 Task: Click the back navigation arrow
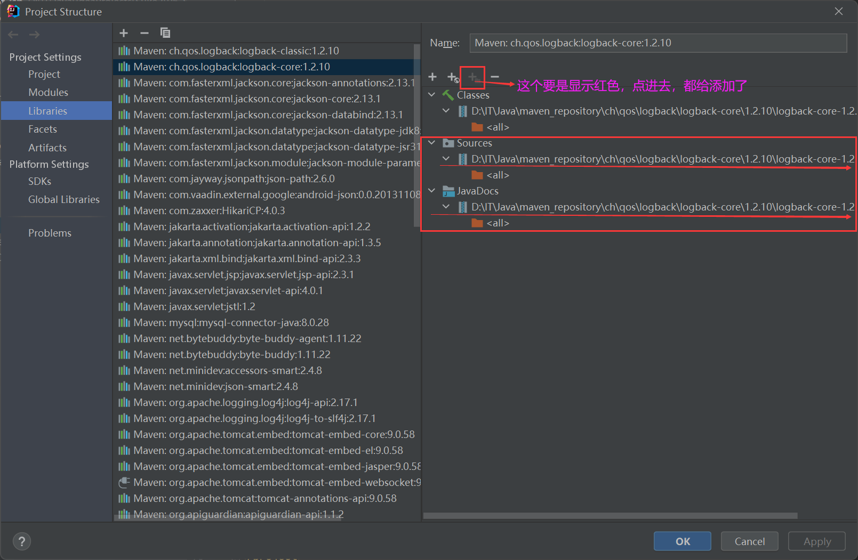[13, 34]
